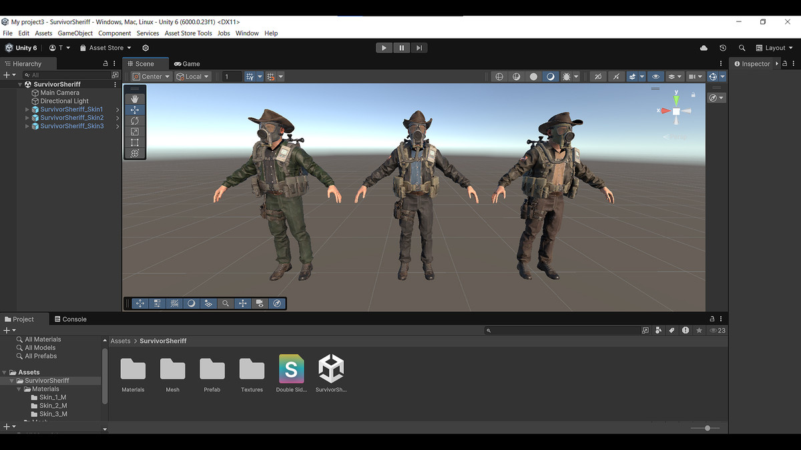Toggle the Project panel lock
Image resolution: width=801 pixels, height=450 pixels.
point(712,319)
